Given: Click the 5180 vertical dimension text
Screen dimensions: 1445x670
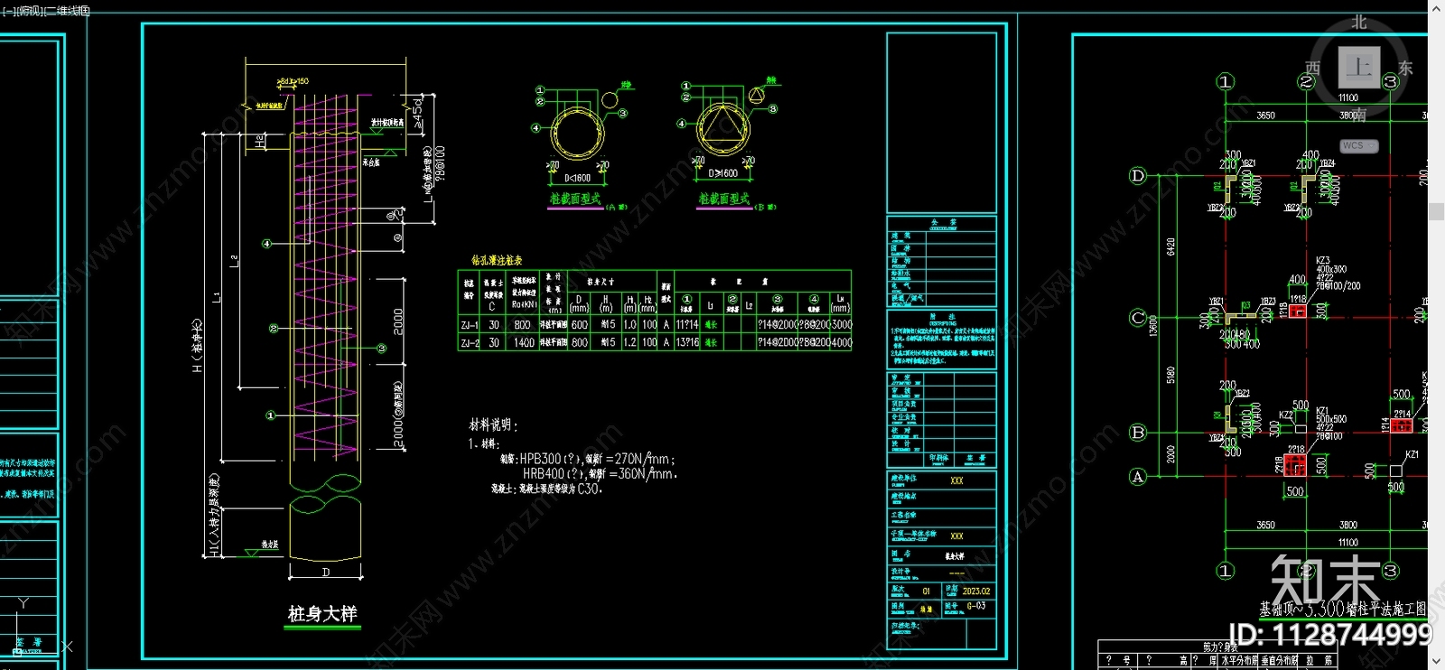Looking at the screenshot, I should point(1170,375).
